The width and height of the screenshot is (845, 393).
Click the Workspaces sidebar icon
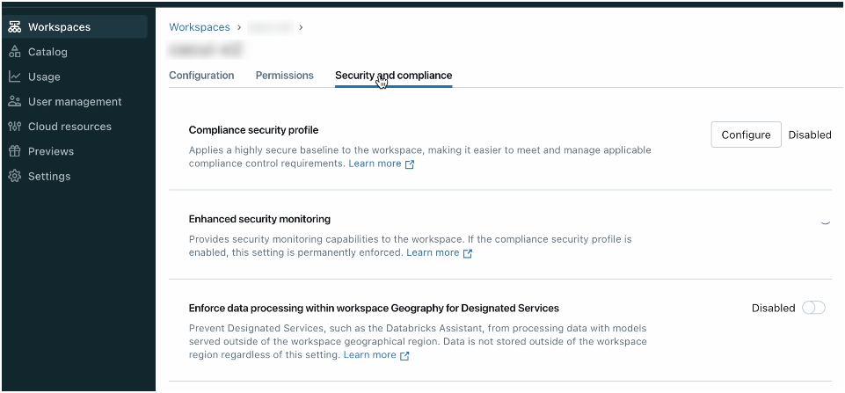15,27
